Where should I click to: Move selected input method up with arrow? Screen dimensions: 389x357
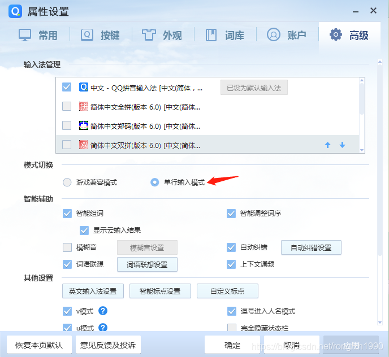click(328, 145)
